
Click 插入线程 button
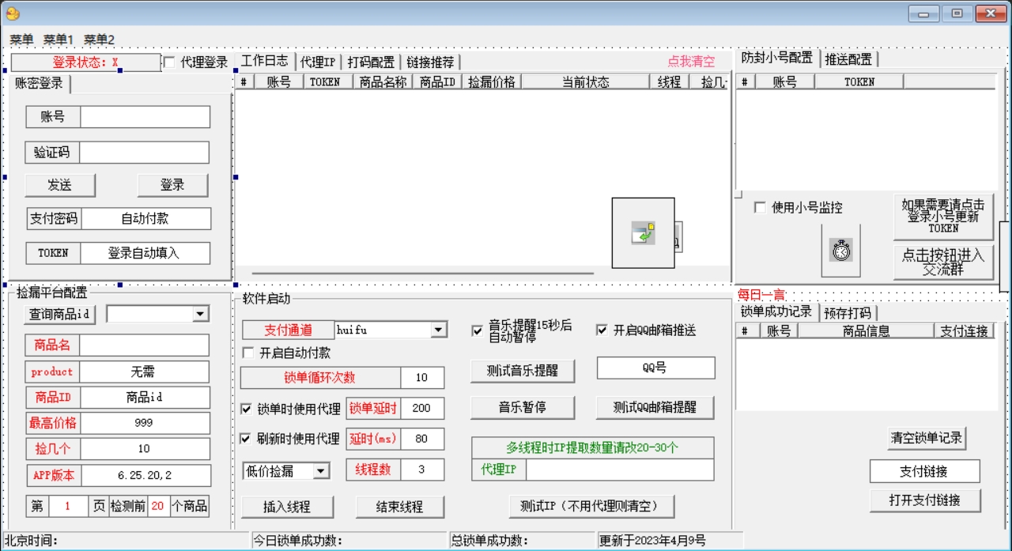(288, 507)
